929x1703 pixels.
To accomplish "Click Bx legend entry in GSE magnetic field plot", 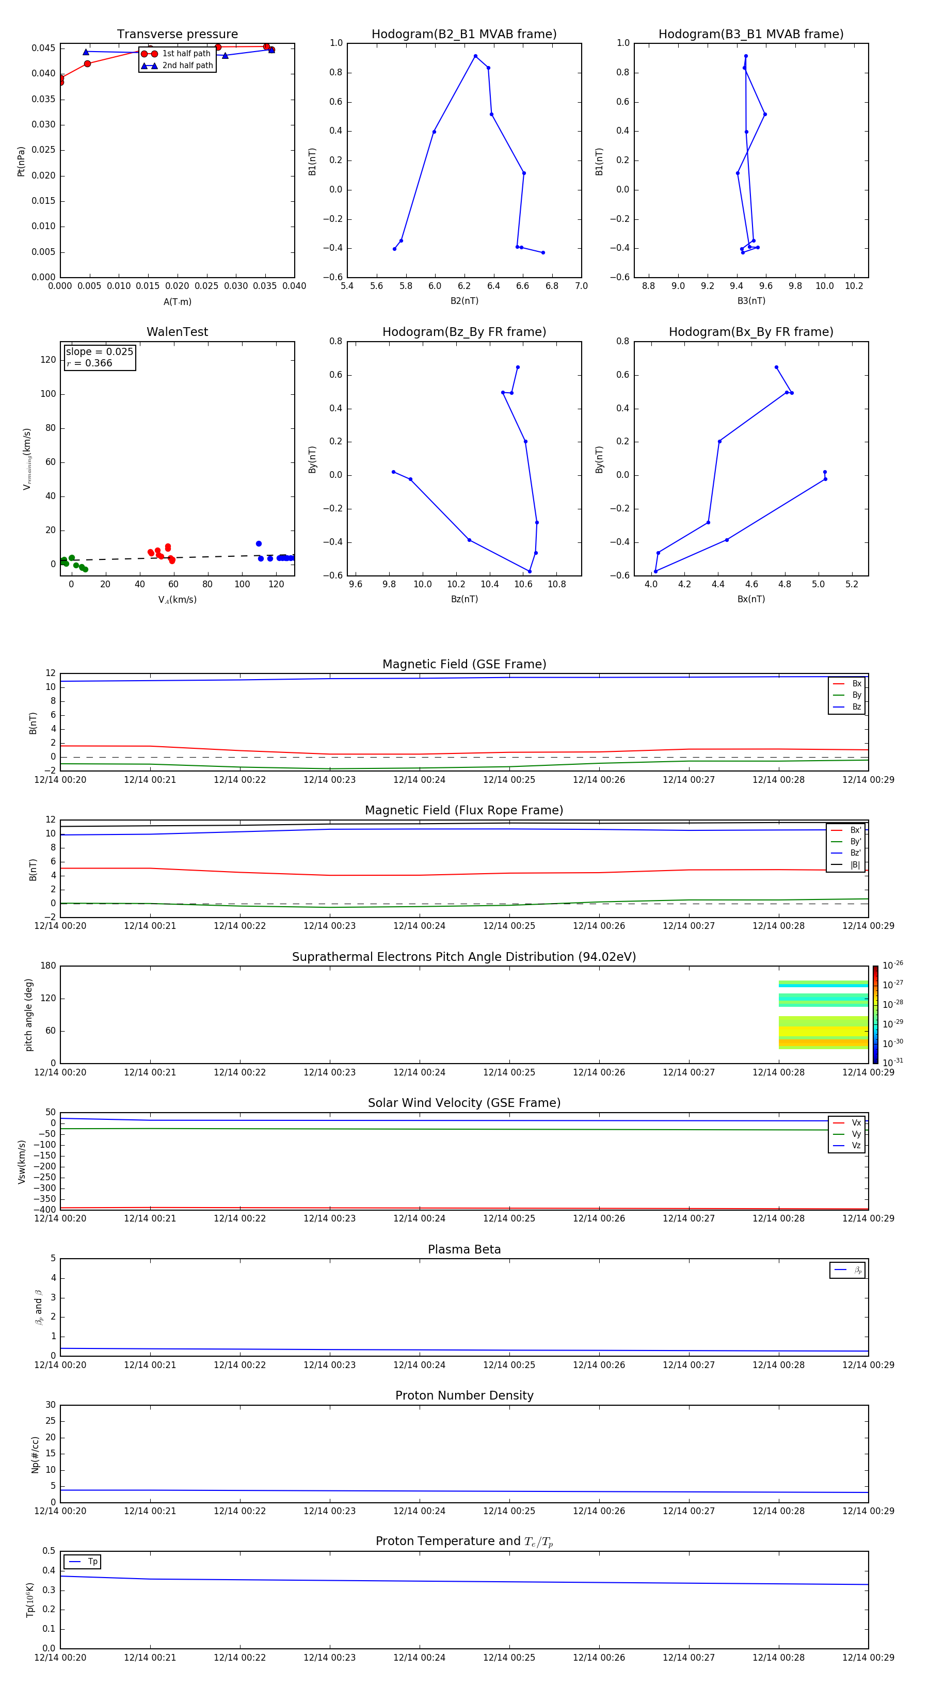I will coord(847,684).
